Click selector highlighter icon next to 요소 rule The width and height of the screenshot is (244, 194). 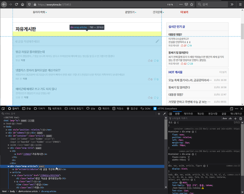point(175,123)
